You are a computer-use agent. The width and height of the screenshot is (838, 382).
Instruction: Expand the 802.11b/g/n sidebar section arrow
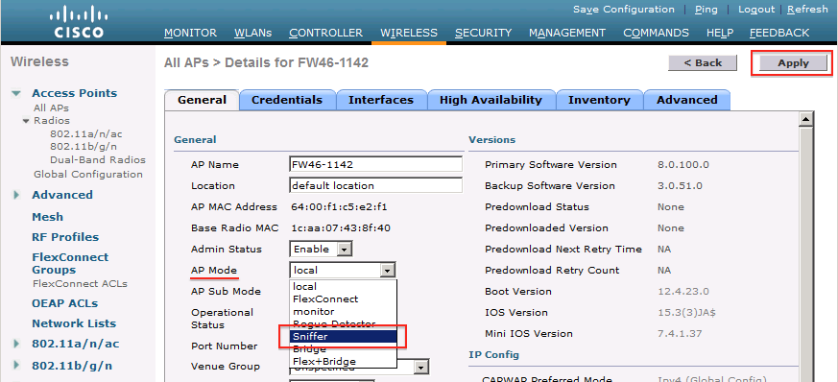click(16, 366)
